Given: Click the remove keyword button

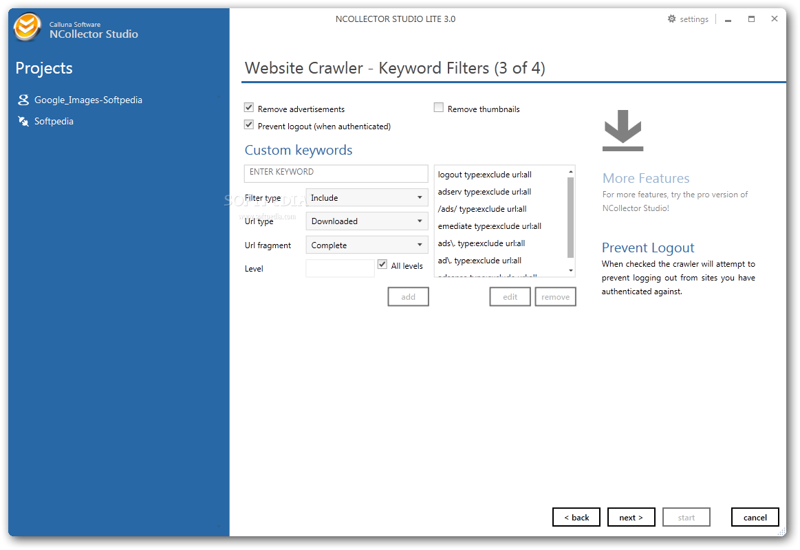Looking at the screenshot, I should coord(556,297).
